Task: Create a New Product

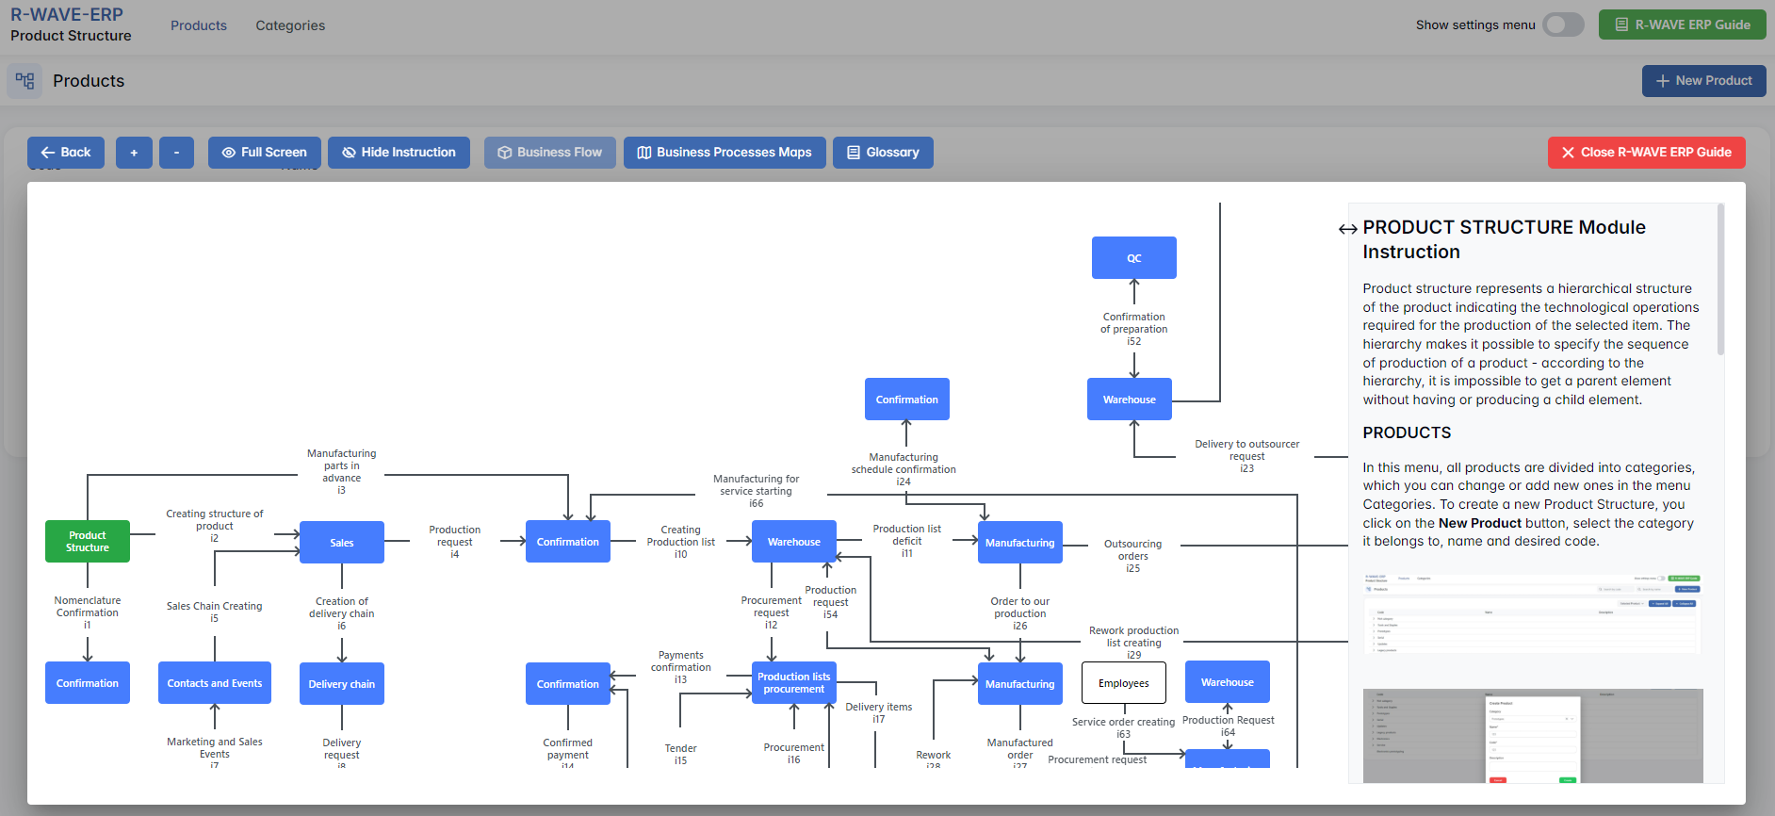Action: (x=1703, y=81)
